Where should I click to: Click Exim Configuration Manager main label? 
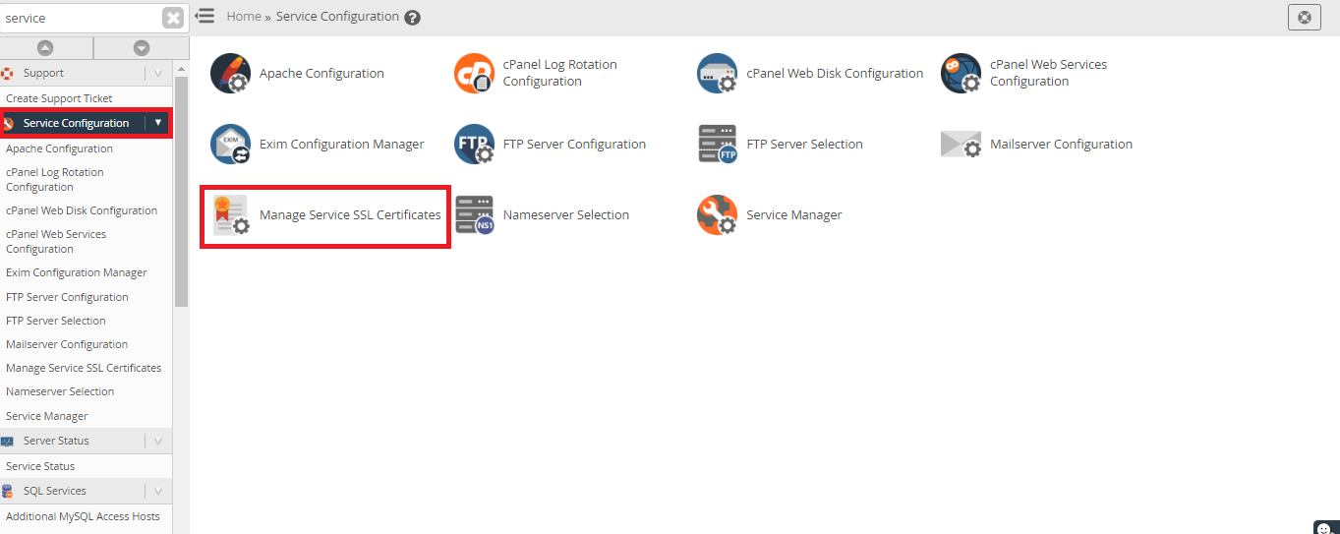[342, 145]
